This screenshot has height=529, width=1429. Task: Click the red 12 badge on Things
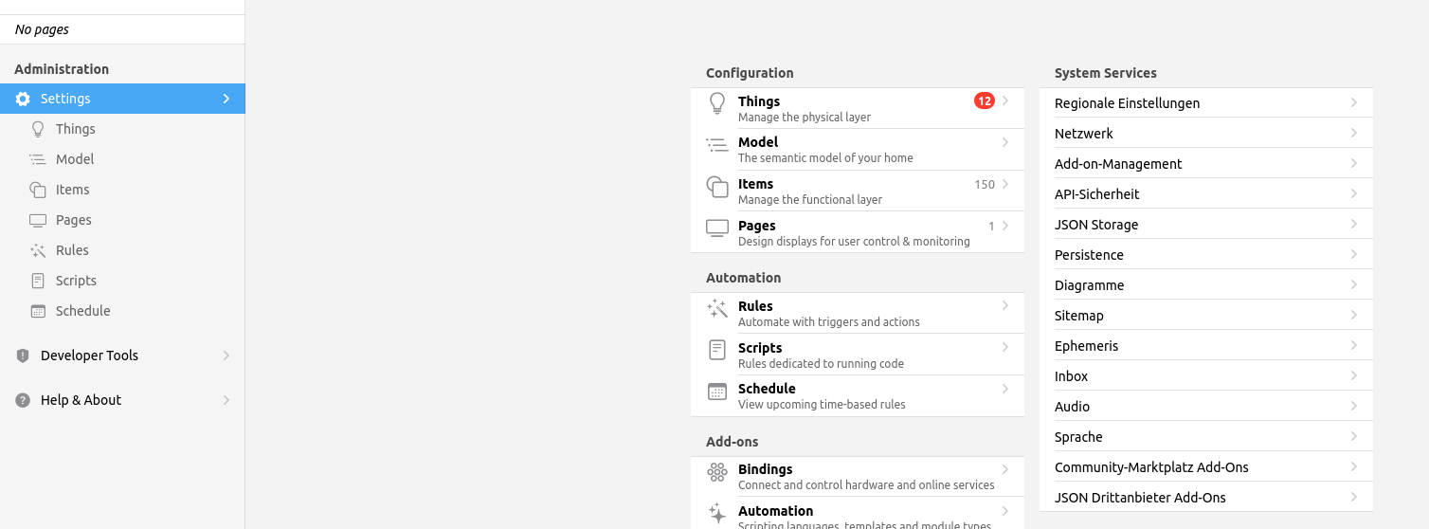984,100
